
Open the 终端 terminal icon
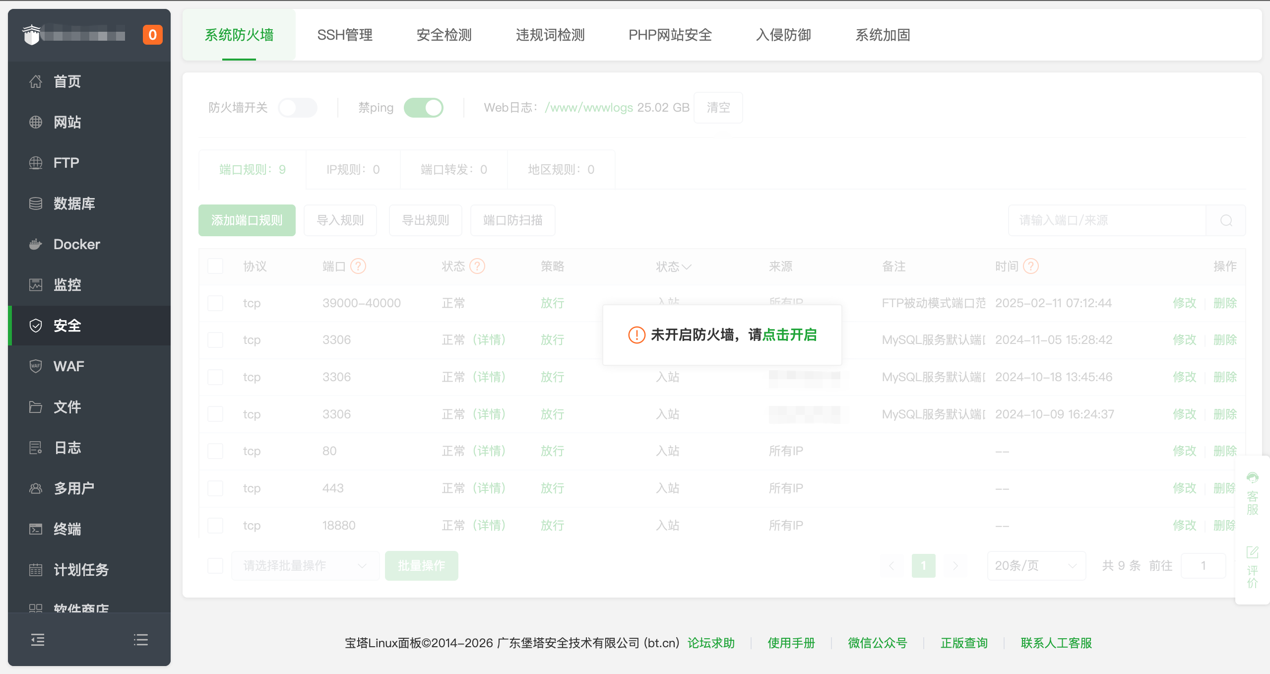pos(36,529)
